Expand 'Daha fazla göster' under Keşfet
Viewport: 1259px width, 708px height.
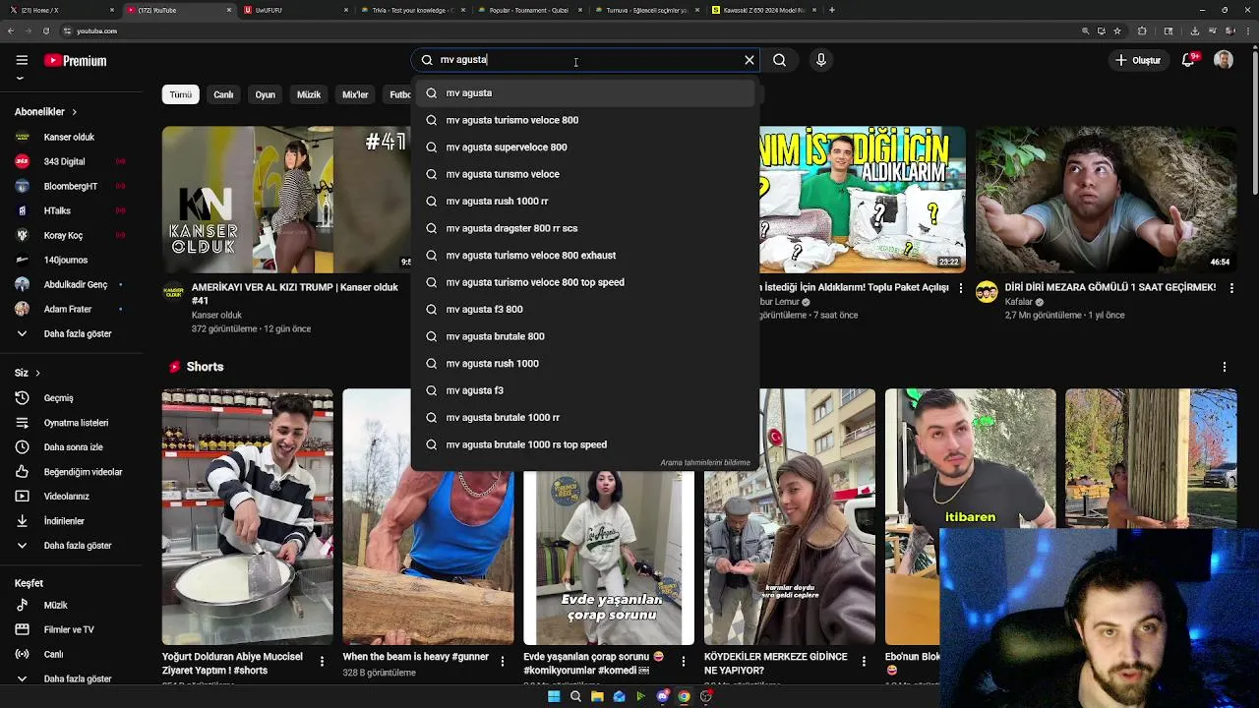pyautogui.click(x=69, y=678)
